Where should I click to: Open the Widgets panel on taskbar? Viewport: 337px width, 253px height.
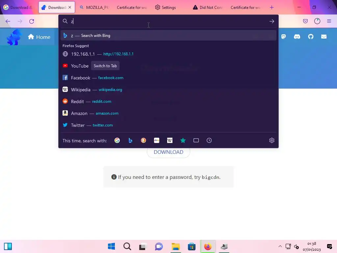coord(8,246)
